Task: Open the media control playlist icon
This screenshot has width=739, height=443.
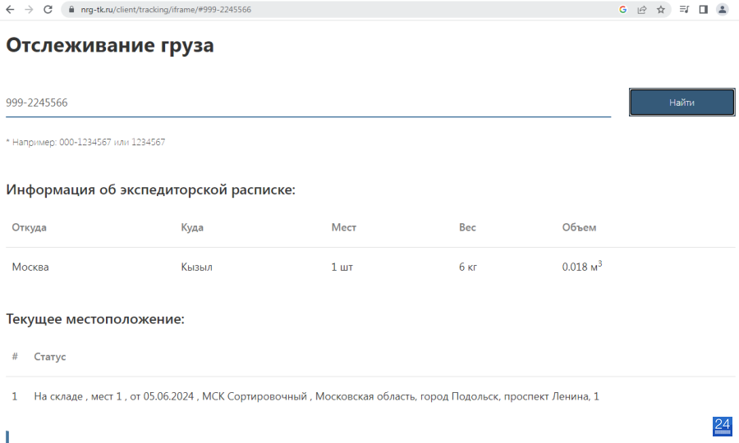Action: point(684,9)
